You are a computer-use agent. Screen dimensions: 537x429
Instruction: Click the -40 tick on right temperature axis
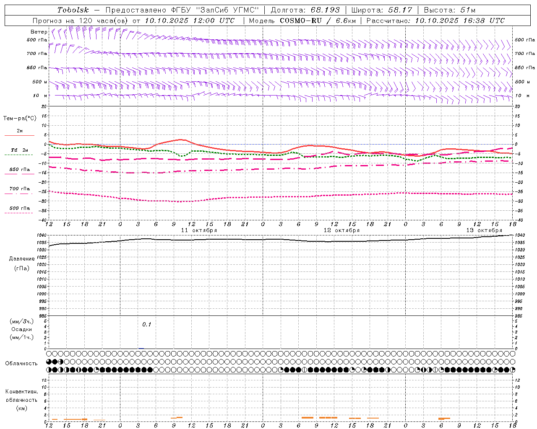pyautogui.click(x=519, y=220)
